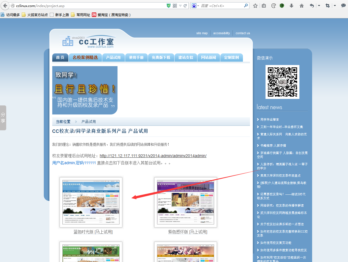348x262 pixels.
Task: Open the contact us link
Action: 243,33
